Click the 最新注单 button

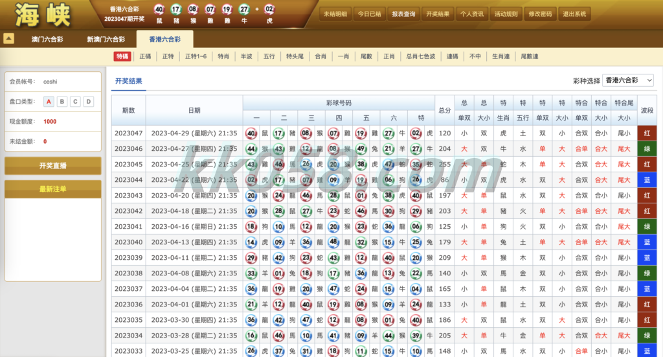[x=53, y=189]
